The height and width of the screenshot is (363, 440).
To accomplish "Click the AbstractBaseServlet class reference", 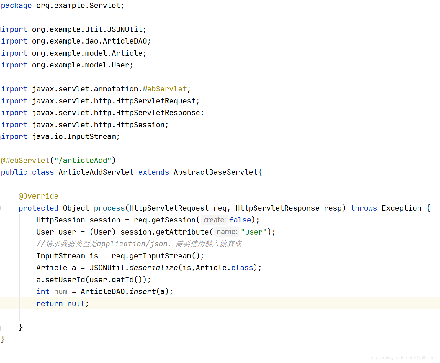I will [x=216, y=172].
